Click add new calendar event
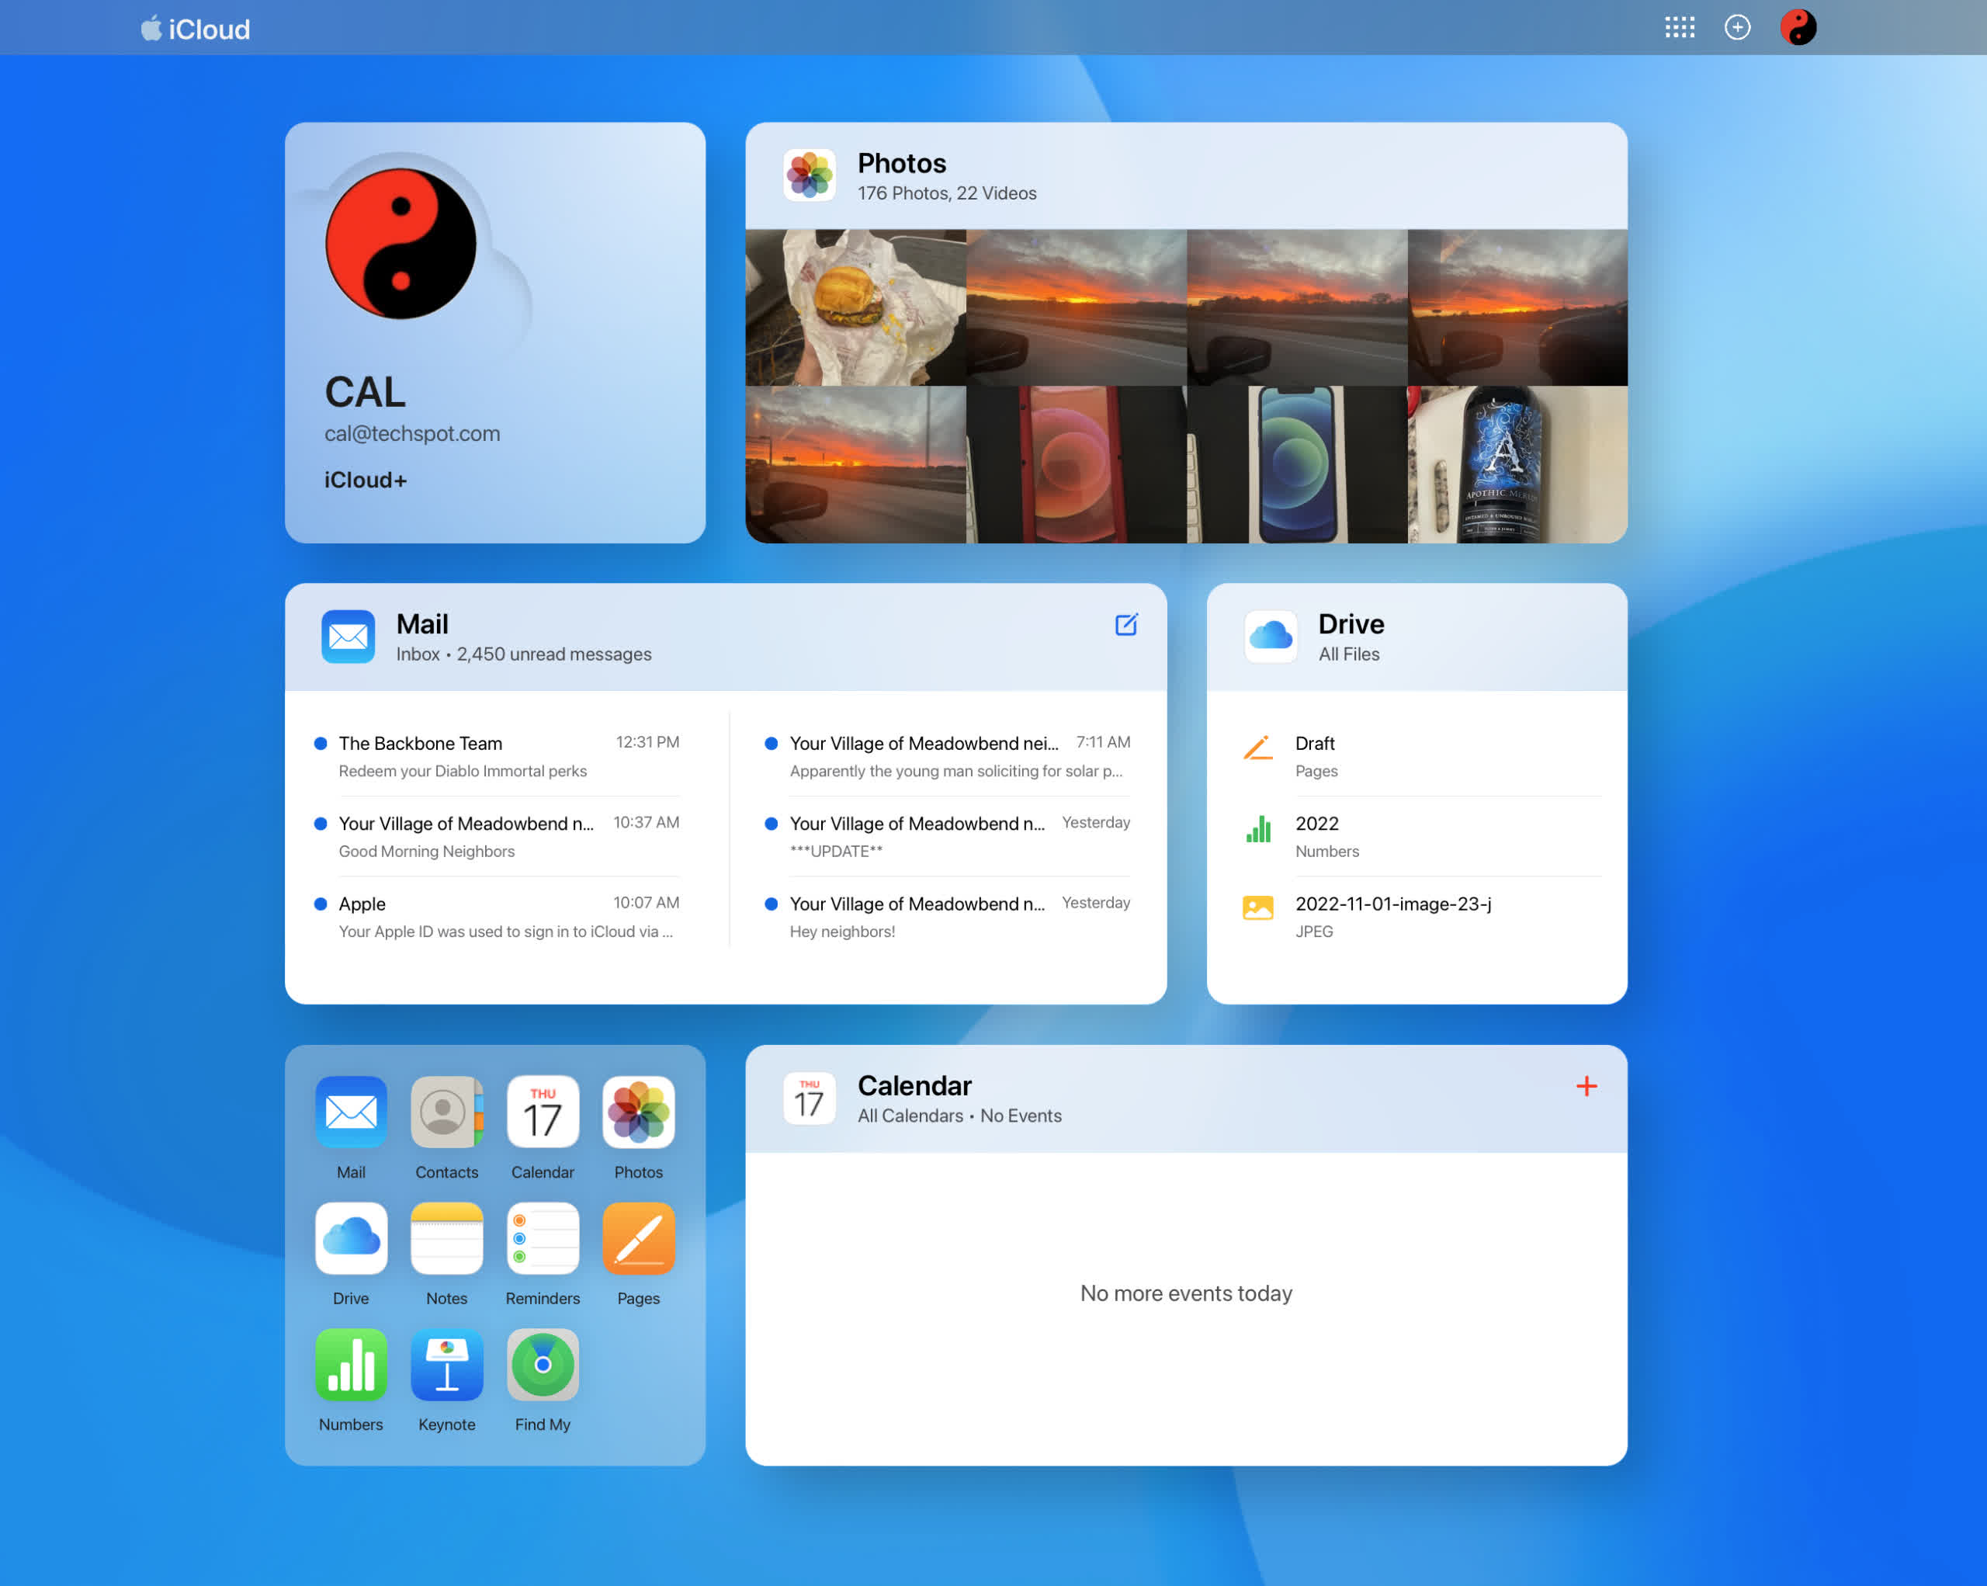 point(1587,1088)
